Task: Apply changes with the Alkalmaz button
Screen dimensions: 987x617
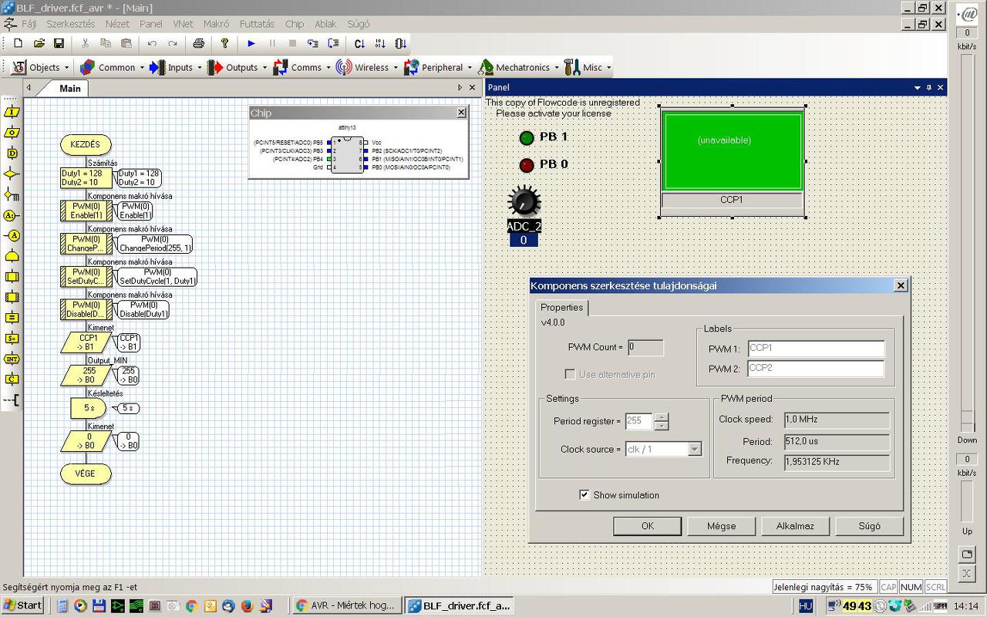Action: [x=795, y=526]
